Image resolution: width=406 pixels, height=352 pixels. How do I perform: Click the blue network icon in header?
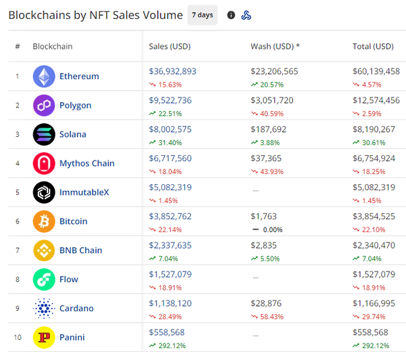click(247, 15)
